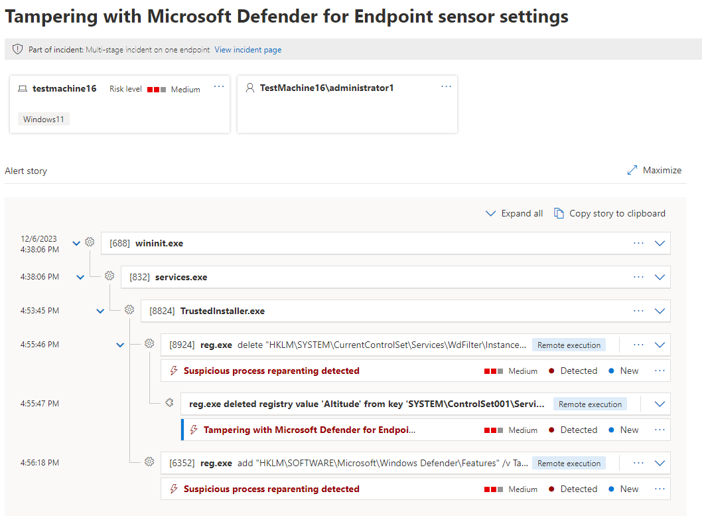The width and height of the screenshot is (702, 516).
Task: Select the Windows11 tag on device card
Action: pyautogui.click(x=43, y=119)
